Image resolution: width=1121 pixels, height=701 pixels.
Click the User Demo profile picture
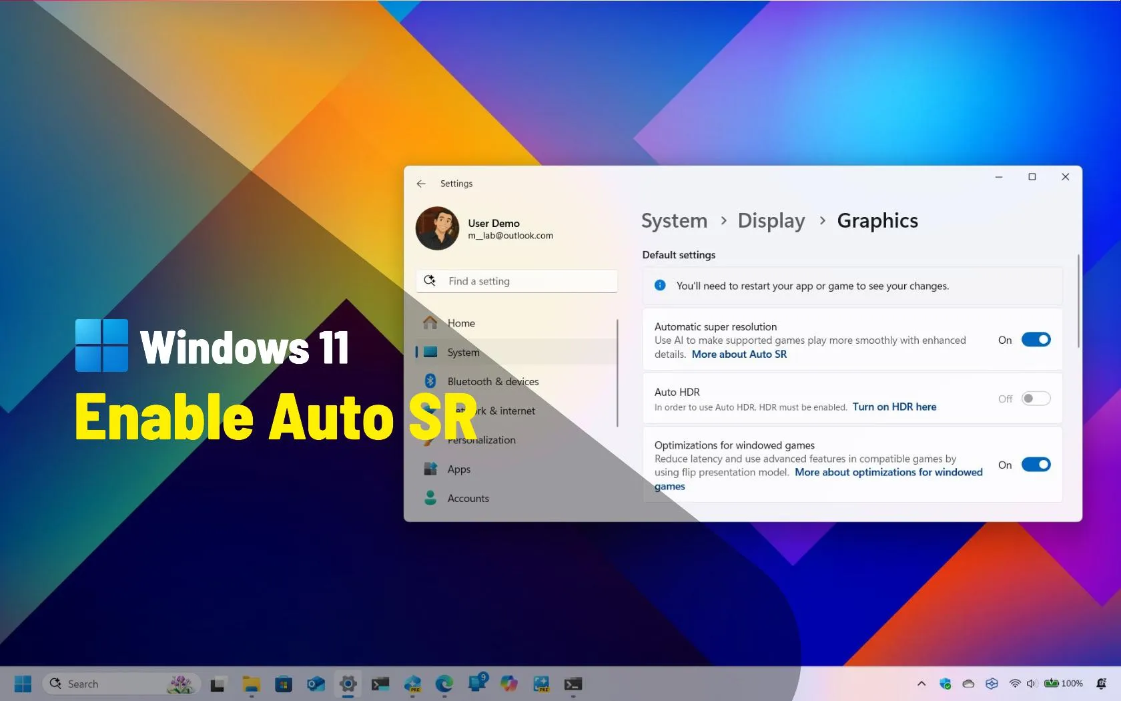click(437, 228)
